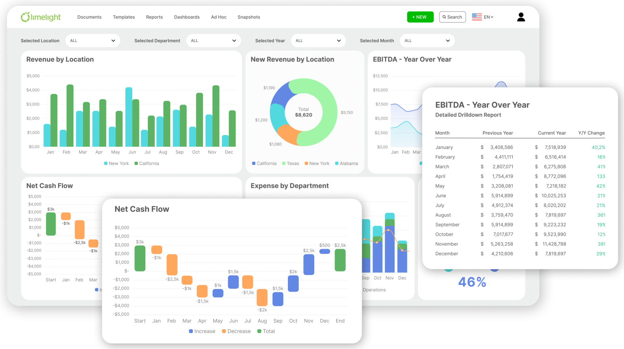Toggle the Texas legend in New Revenue donut
This screenshot has width=624, height=349.
[x=290, y=163]
